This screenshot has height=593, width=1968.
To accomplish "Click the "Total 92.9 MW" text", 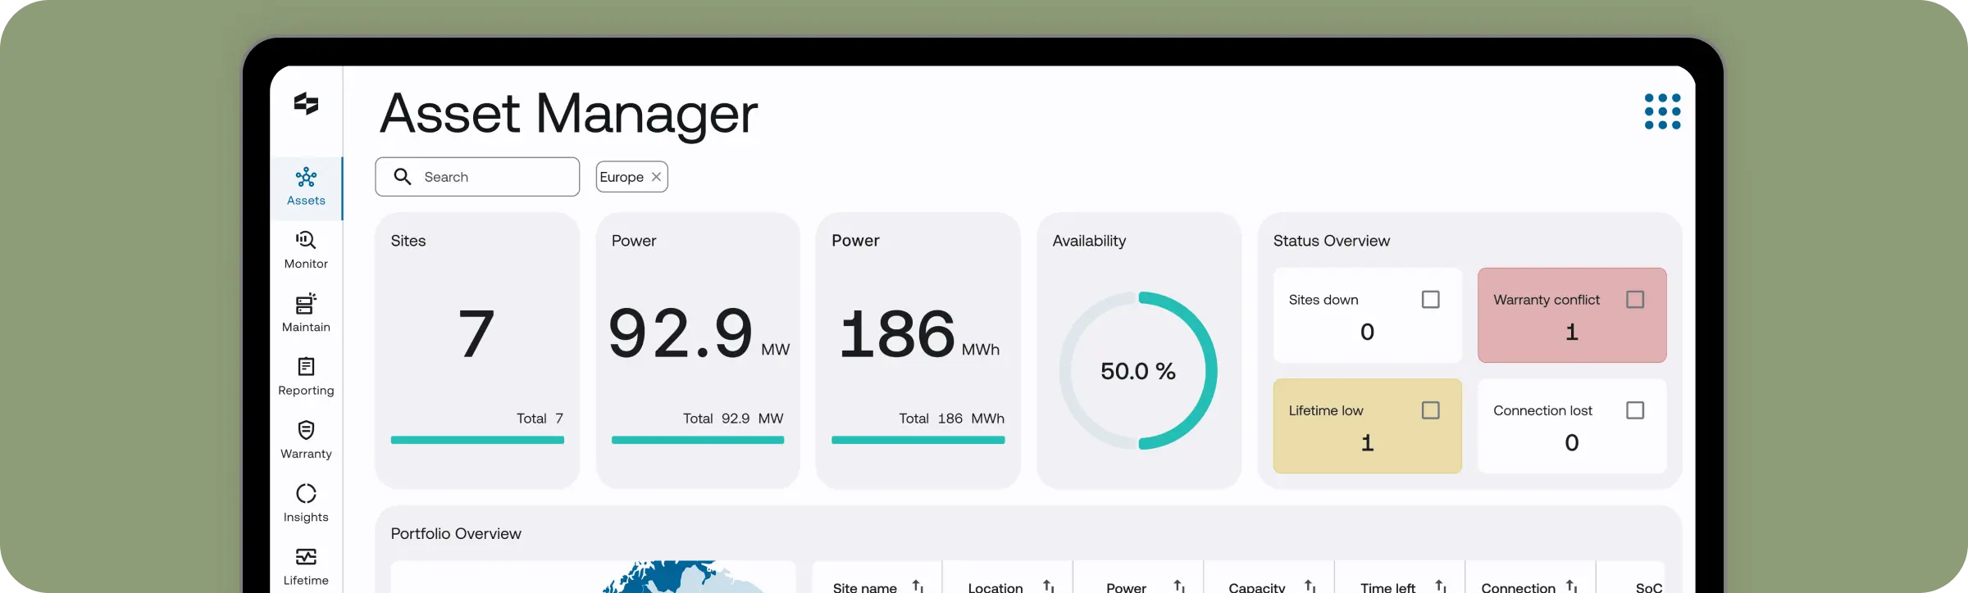I will (733, 419).
